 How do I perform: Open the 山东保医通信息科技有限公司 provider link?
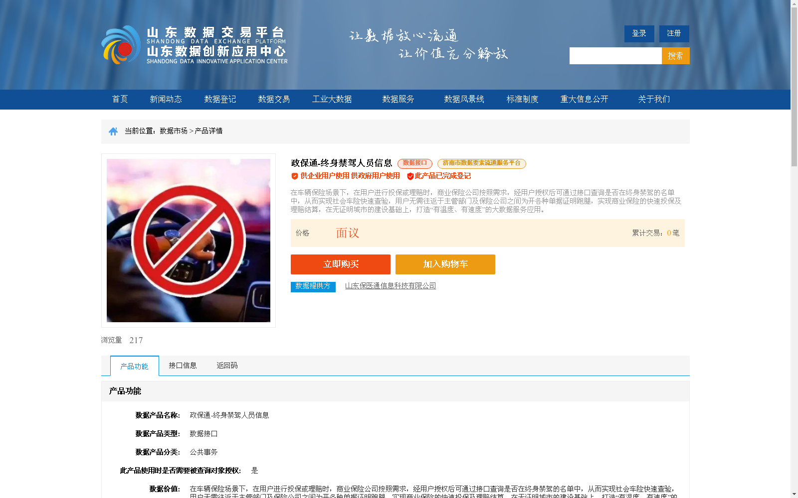coord(391,286)
